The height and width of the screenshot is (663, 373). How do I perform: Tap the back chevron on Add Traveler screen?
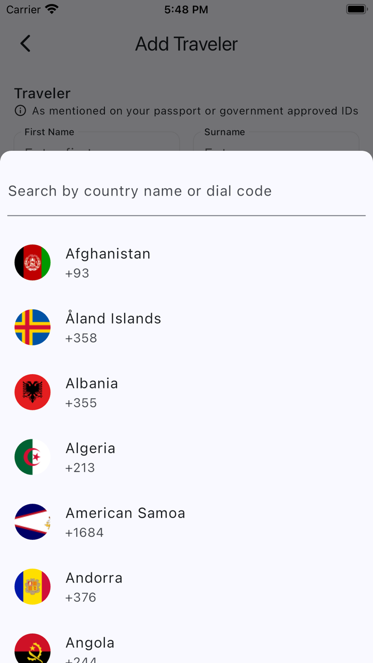coord(25,44)
